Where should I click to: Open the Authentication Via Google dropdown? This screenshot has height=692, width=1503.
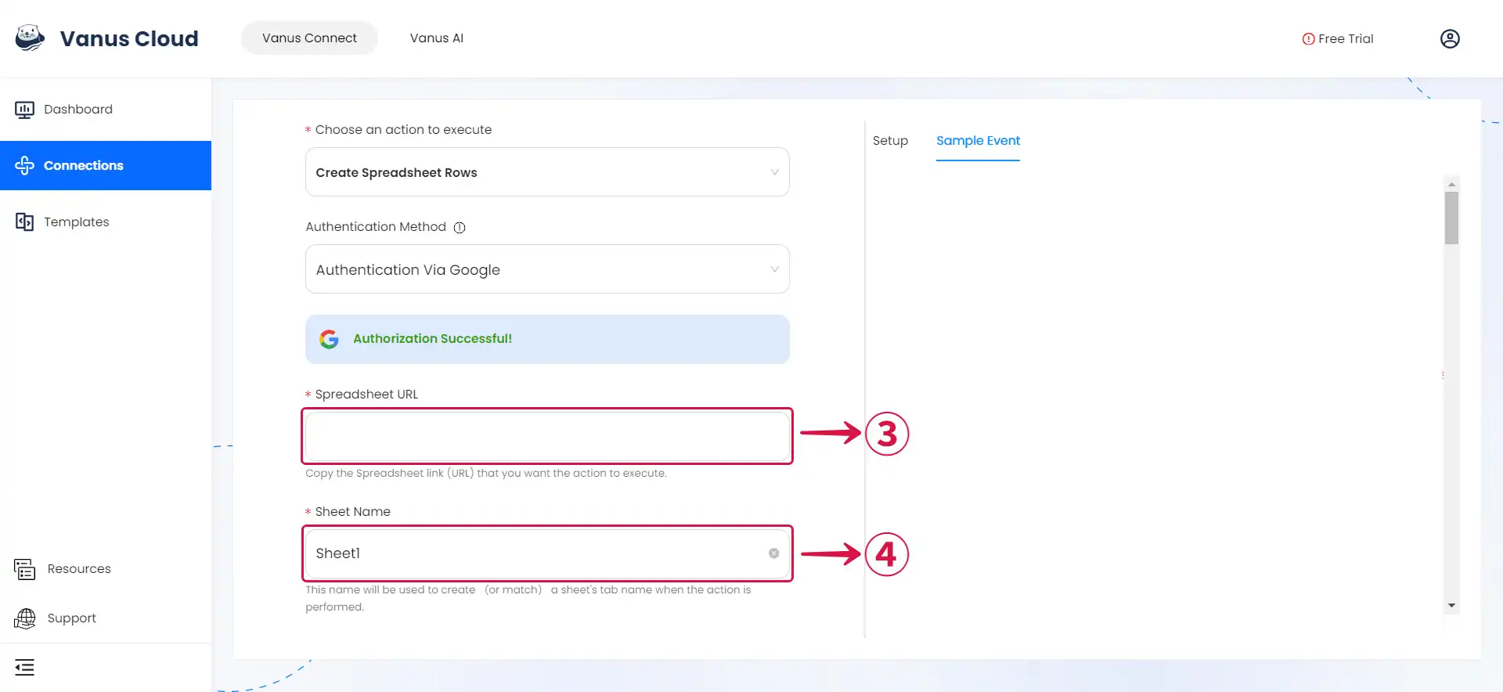547,269
